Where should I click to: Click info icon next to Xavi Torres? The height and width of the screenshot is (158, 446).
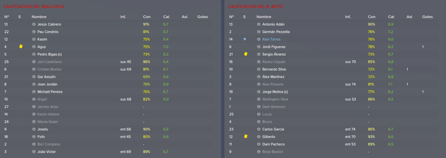click(259, 39)
